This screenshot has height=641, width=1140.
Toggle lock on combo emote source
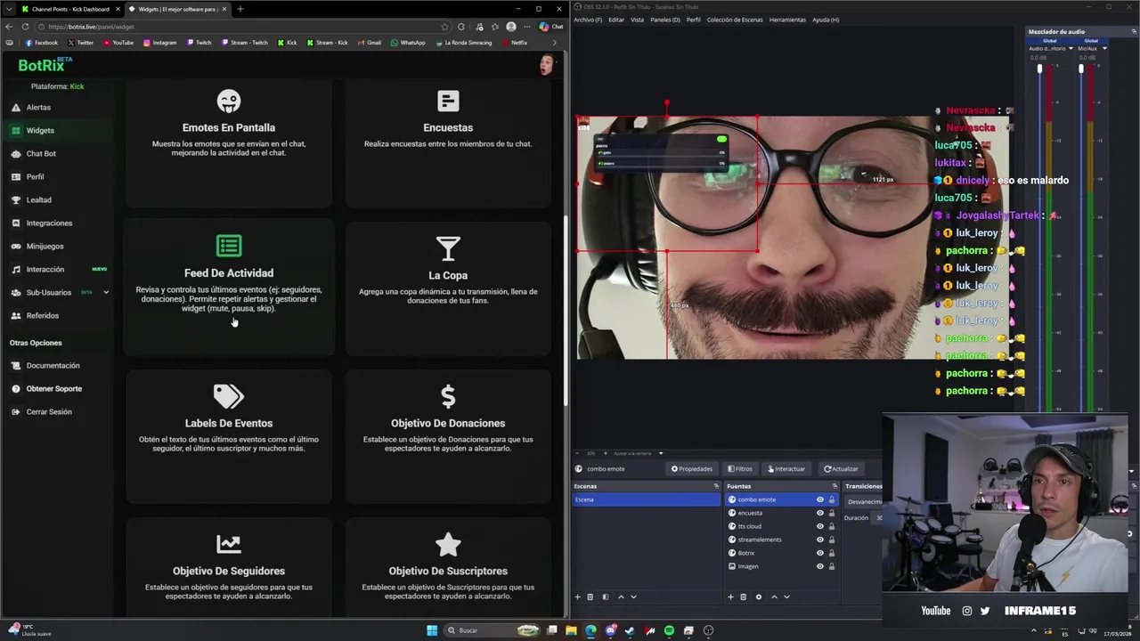pyautogui.click(x=832, y=499)
